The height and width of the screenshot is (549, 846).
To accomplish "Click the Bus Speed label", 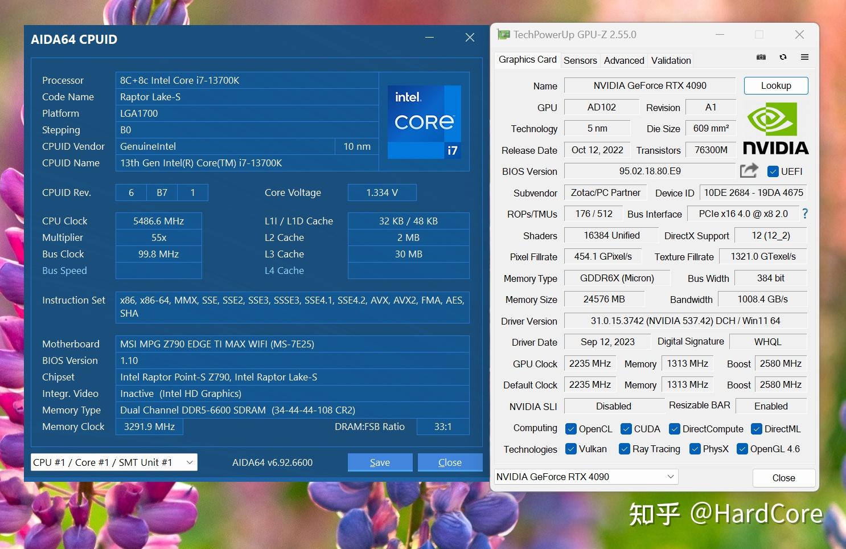I will [x=64, y=271].
